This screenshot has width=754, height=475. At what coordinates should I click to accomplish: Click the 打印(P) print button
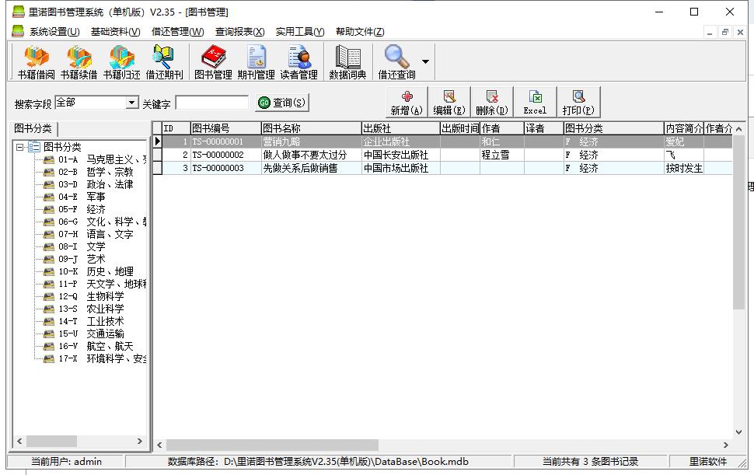click(578, 103)
